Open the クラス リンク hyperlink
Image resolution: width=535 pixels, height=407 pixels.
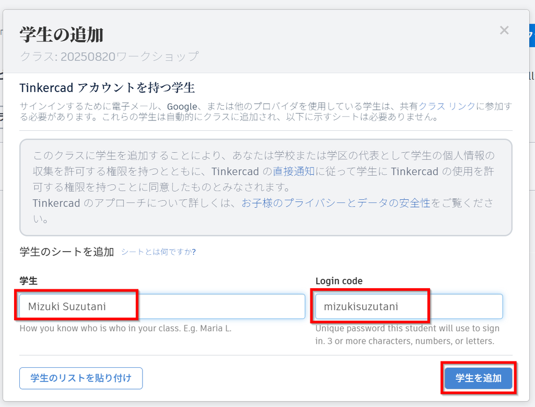pyautogui.click(x=447, y=106)
